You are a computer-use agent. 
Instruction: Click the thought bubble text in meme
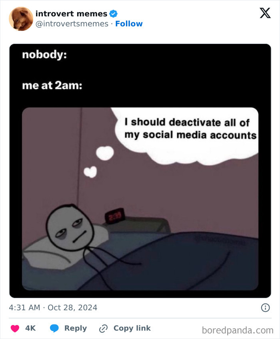coord(190,129)
